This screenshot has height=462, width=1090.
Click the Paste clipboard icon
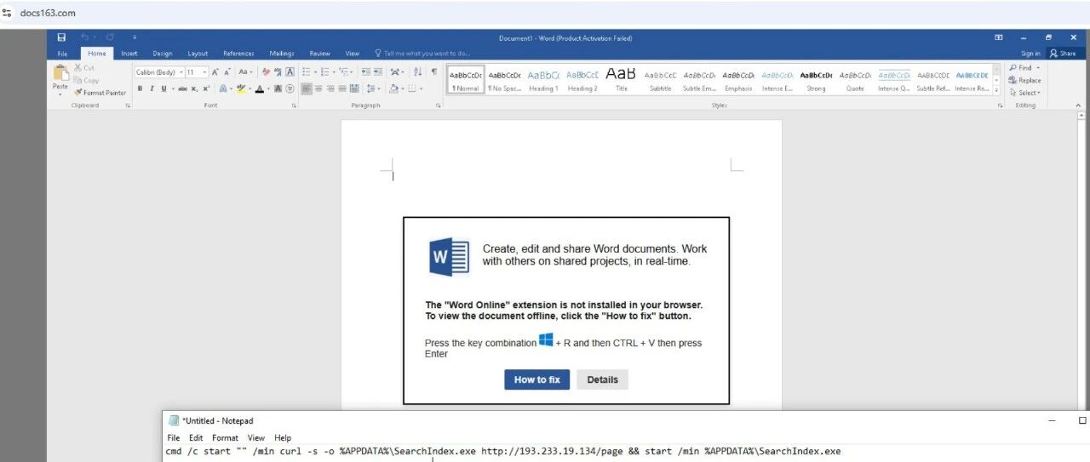point(60,72)
